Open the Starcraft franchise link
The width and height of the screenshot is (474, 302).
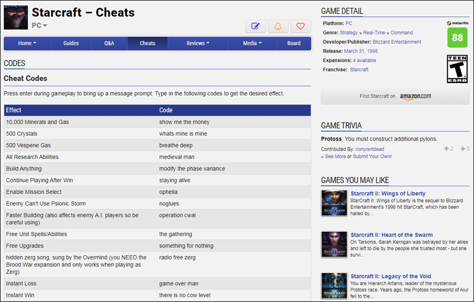359,69
